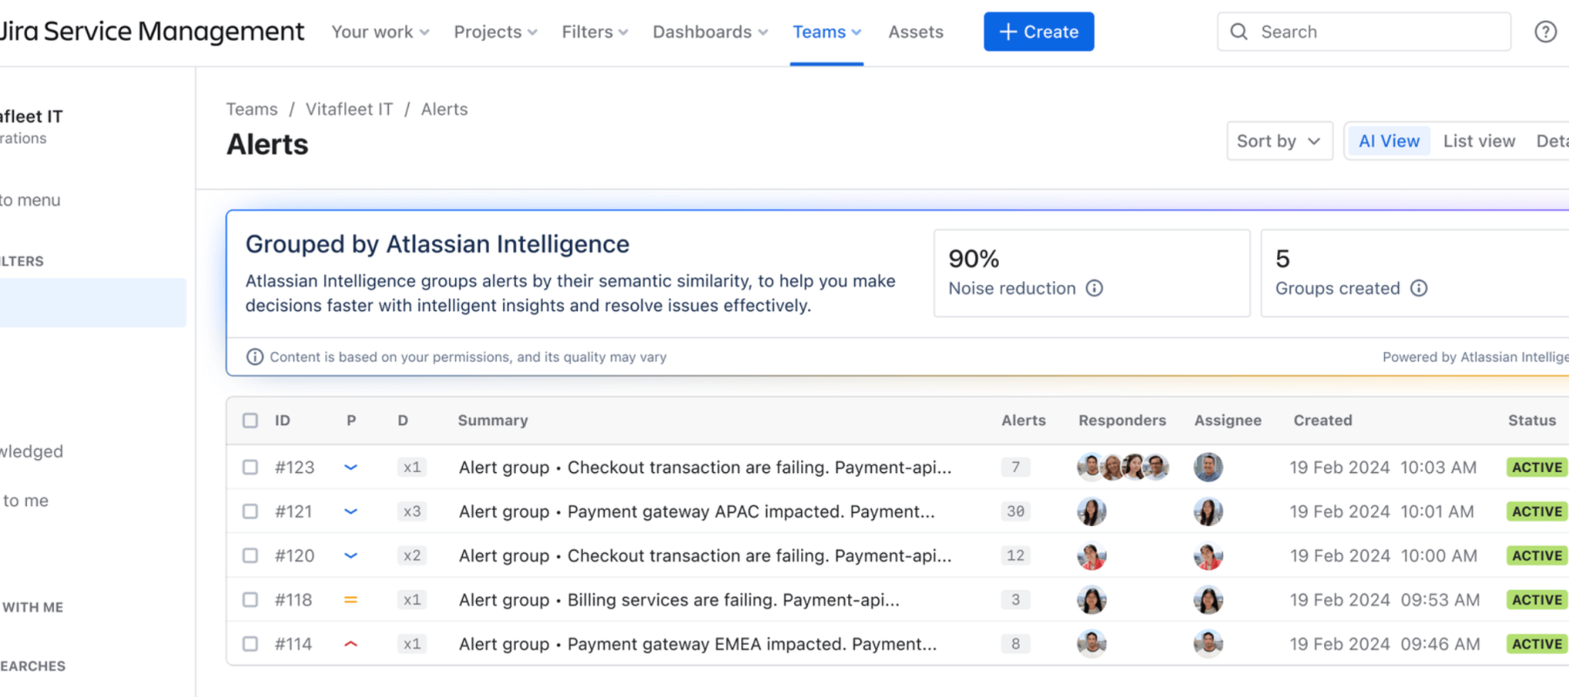Click the Noise reduction info icon

click(x=1094, y=288)
